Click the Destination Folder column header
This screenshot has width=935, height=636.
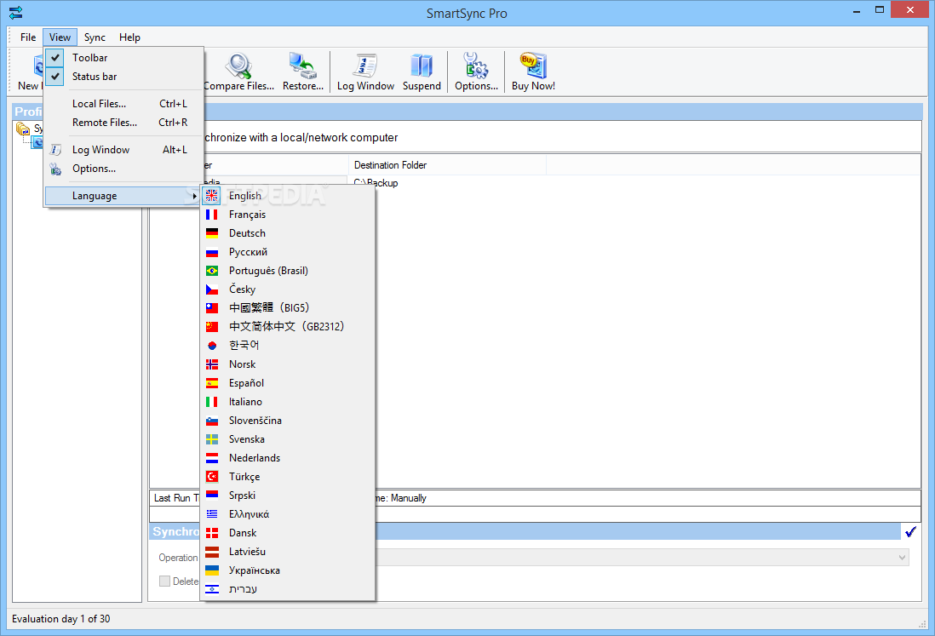coord(447,165)
